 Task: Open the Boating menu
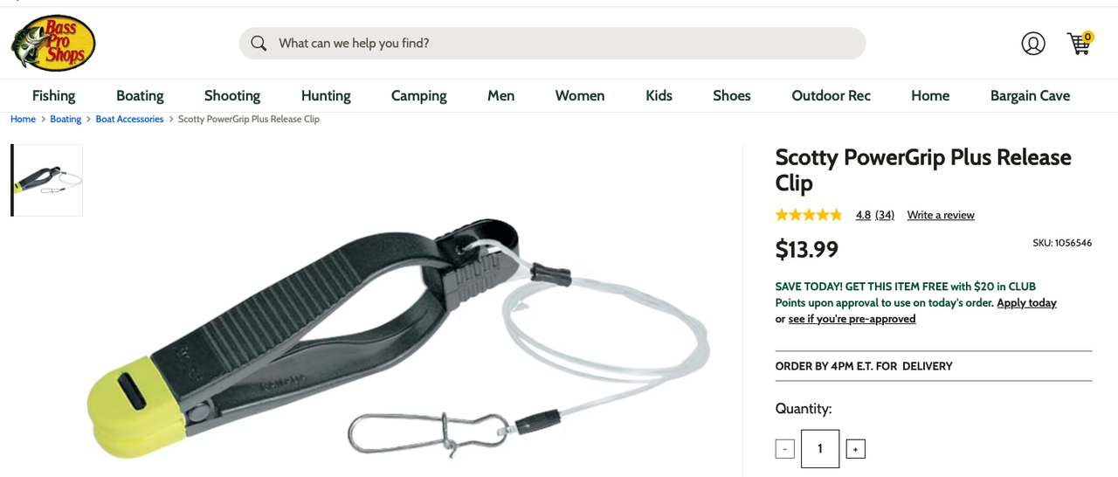[140, 95]
